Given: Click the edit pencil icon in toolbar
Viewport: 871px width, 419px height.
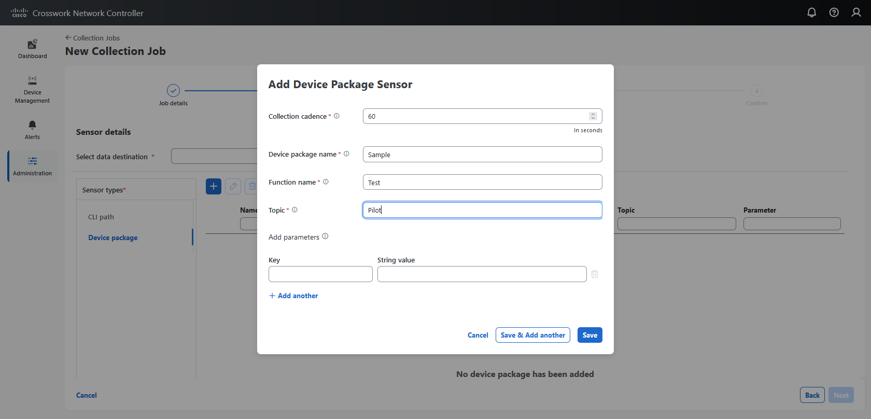Looking at the screenshot, I should [x=233, y=186].
